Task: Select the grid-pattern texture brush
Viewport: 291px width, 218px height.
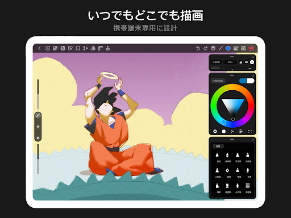Action: point(248,188)
